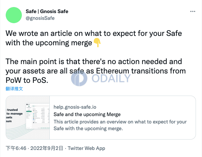Click the 'PoW to PoS.' text line

click(27, 80)
